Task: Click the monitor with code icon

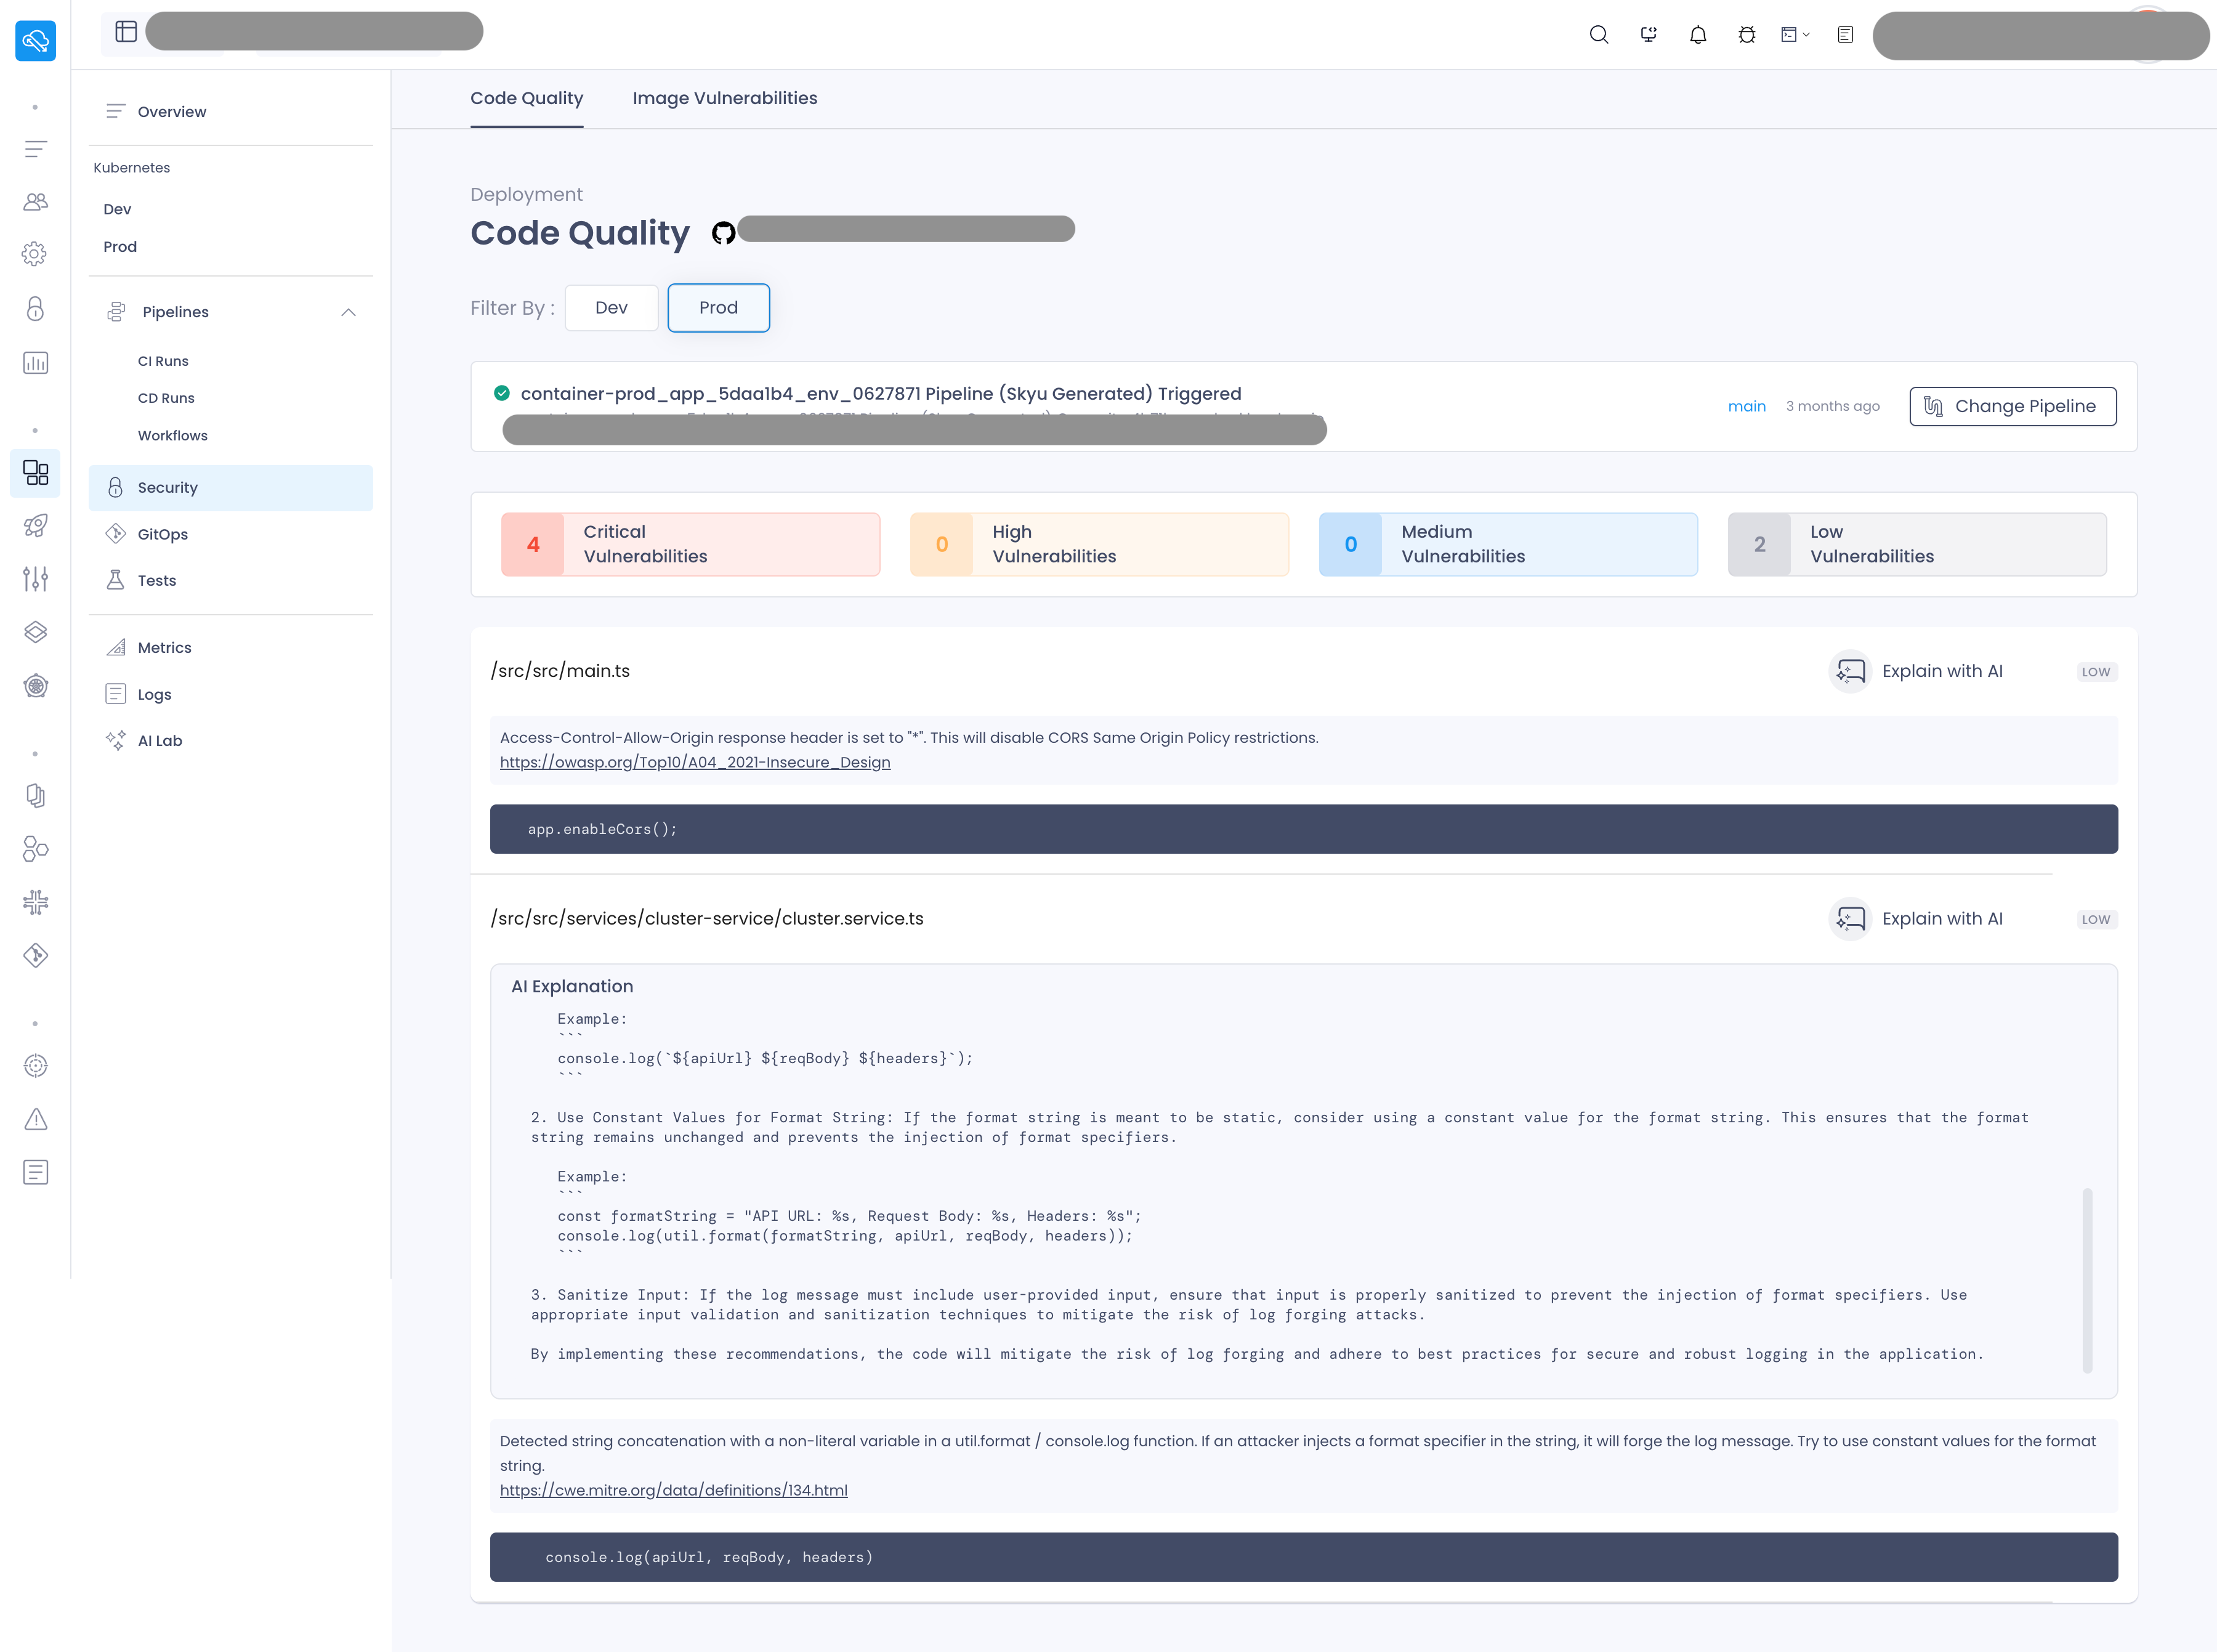Action: [x=1649, y=35]
